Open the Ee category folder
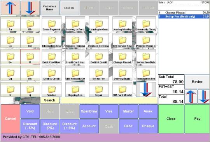This screenshot has width=210, height=142. (10, 57)
